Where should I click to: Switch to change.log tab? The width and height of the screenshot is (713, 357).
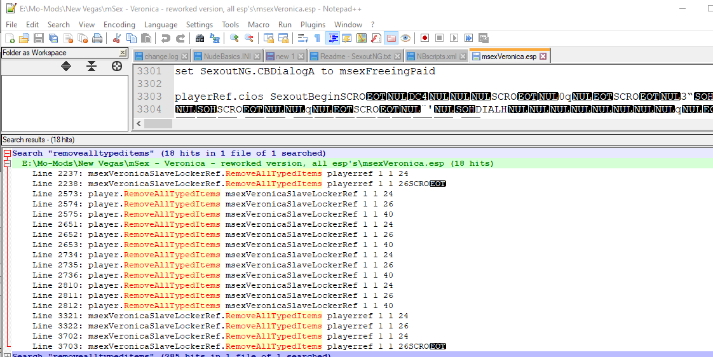pos(162,57)
